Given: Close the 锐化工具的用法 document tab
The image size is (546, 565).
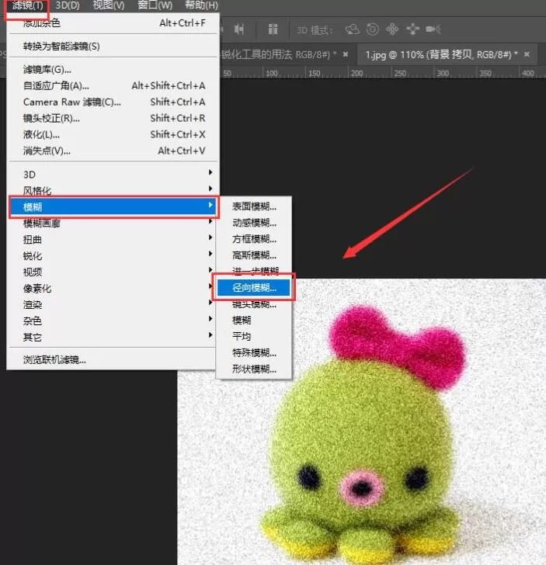Looking at the screenshot, I should [346, 54].
